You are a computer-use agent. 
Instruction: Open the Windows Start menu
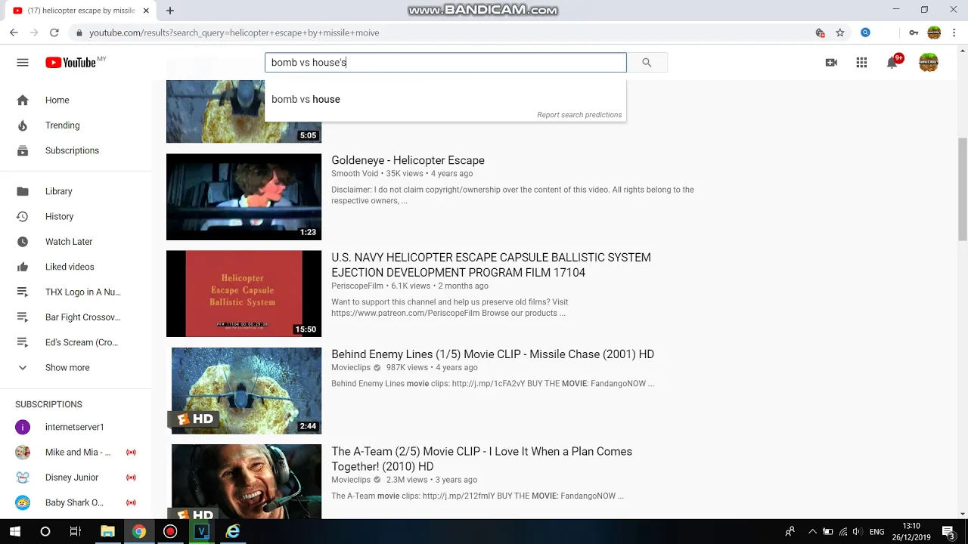15,532
